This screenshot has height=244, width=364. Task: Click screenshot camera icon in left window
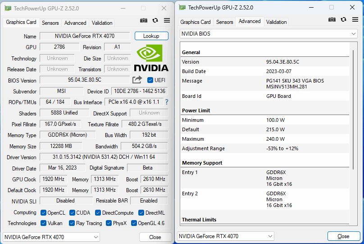tap(144, 20)
